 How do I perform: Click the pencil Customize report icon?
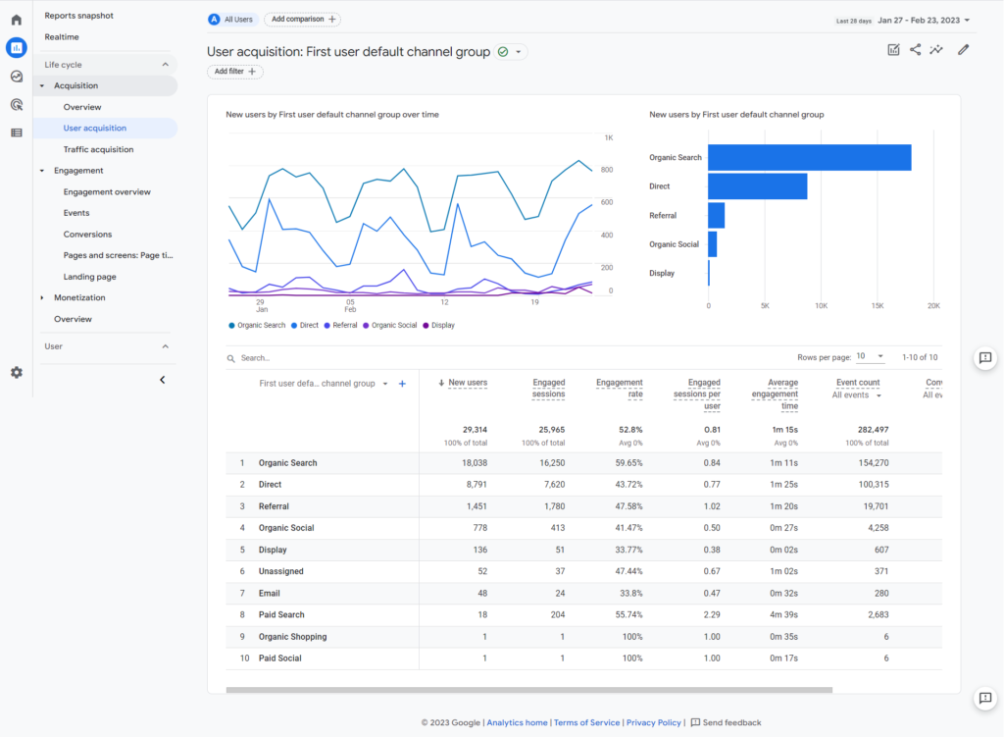963,50
